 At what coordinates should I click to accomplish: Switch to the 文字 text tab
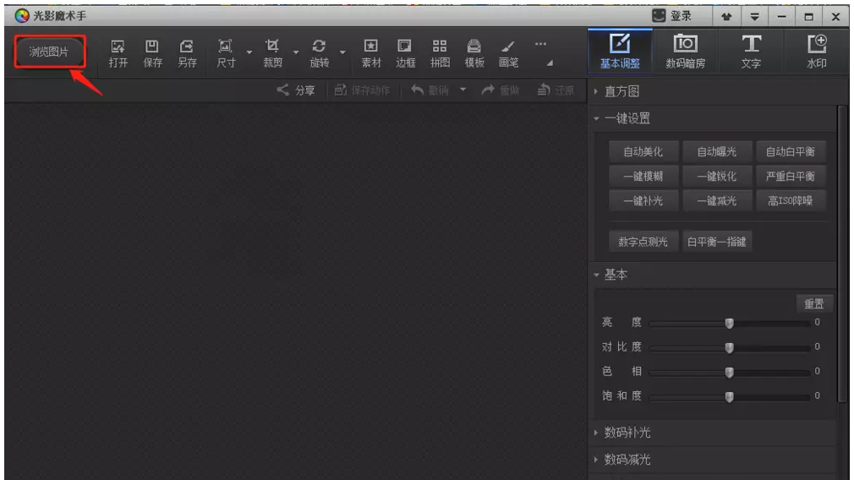tap(751, 52)
